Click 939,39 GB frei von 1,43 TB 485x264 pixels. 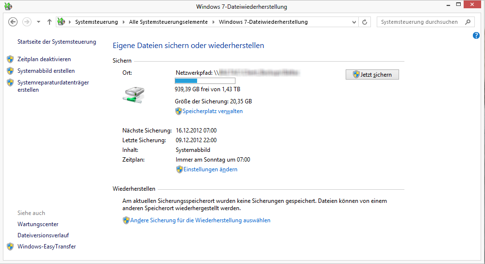(208, 89)
